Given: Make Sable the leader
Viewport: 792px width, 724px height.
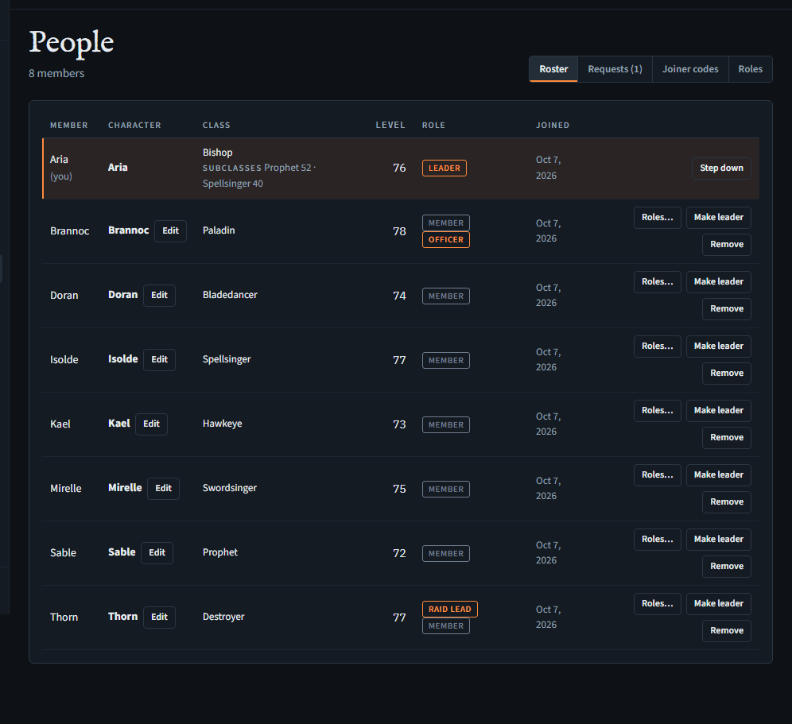Looking at the screenshot, I should (x=718, y=539).
